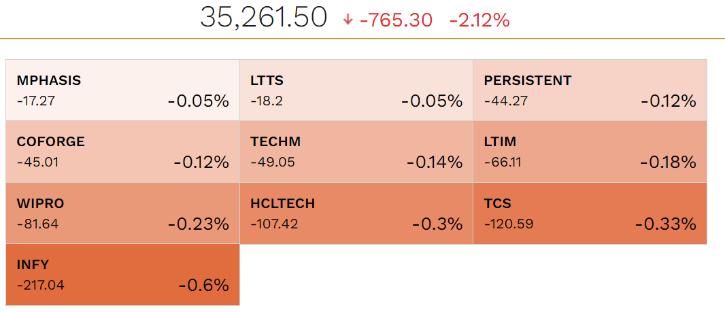
Task: Click the -2.12% index change percentage
Action: tap(479, 20)
